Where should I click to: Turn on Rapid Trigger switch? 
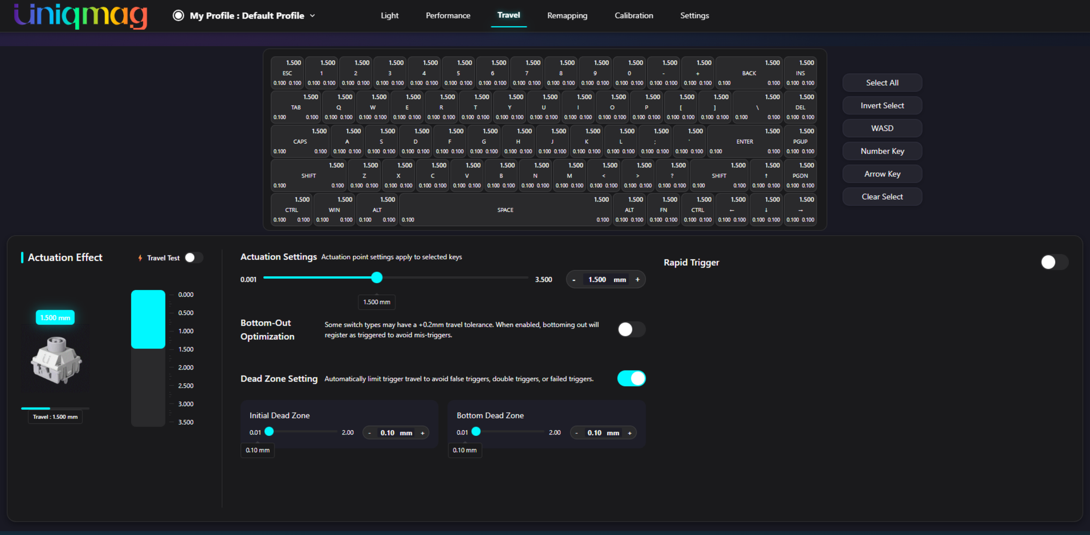coord(1054,262)
